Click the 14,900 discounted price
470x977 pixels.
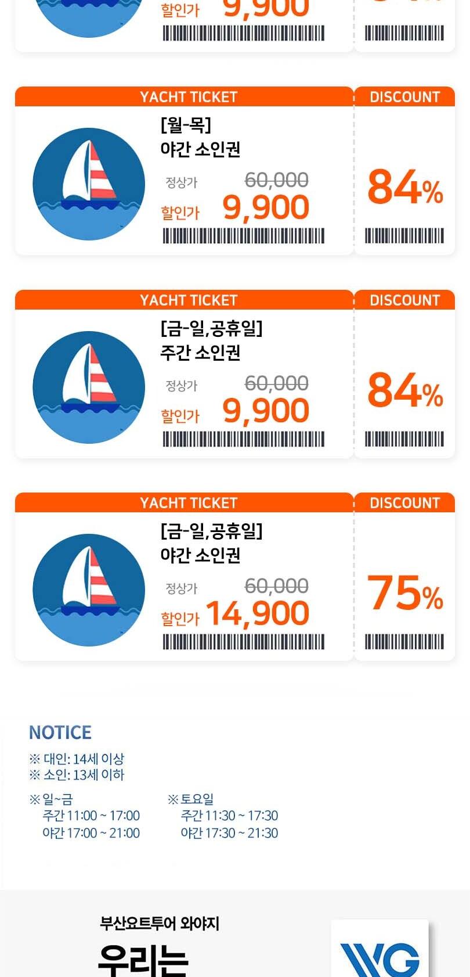[258, 615]
